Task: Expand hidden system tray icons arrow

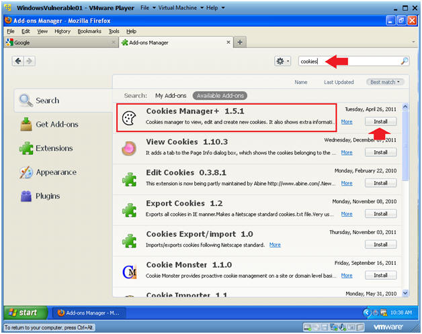Action: (x=366, y=313)
